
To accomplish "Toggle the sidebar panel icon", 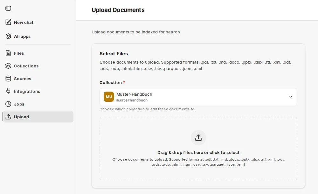I will click(x=8, y=8).
